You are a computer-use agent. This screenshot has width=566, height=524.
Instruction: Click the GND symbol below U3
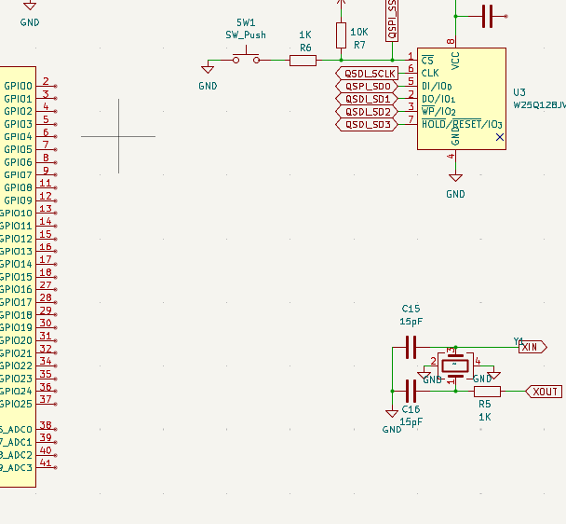(x=455, y=193)
